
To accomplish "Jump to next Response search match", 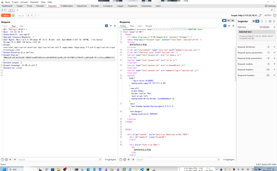I will click(133, 159).
